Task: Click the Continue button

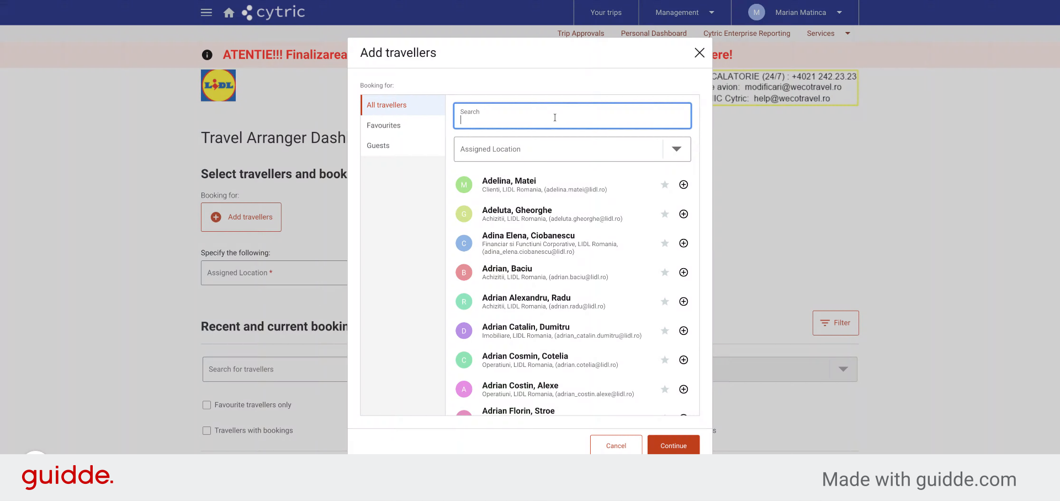Action: [x=674, y=445]
